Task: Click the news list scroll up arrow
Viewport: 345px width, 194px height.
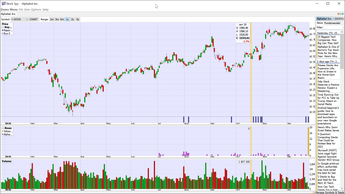Action: pyautogui.click(x=342, y=32)
